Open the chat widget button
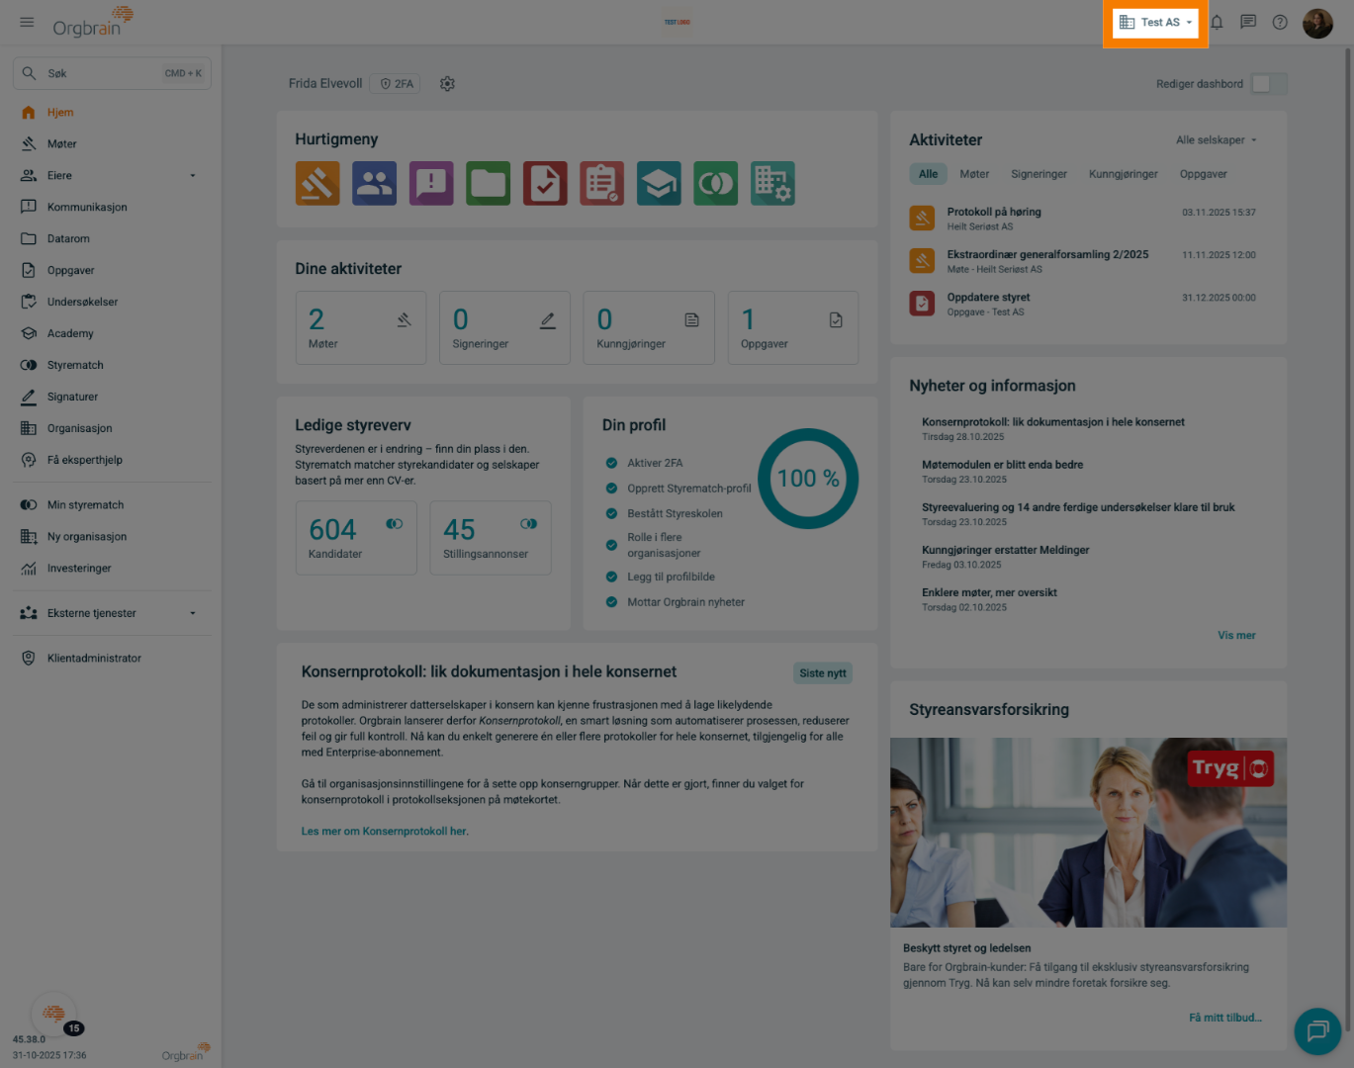The image size is (1354, 1068). pos(1317,1031)
